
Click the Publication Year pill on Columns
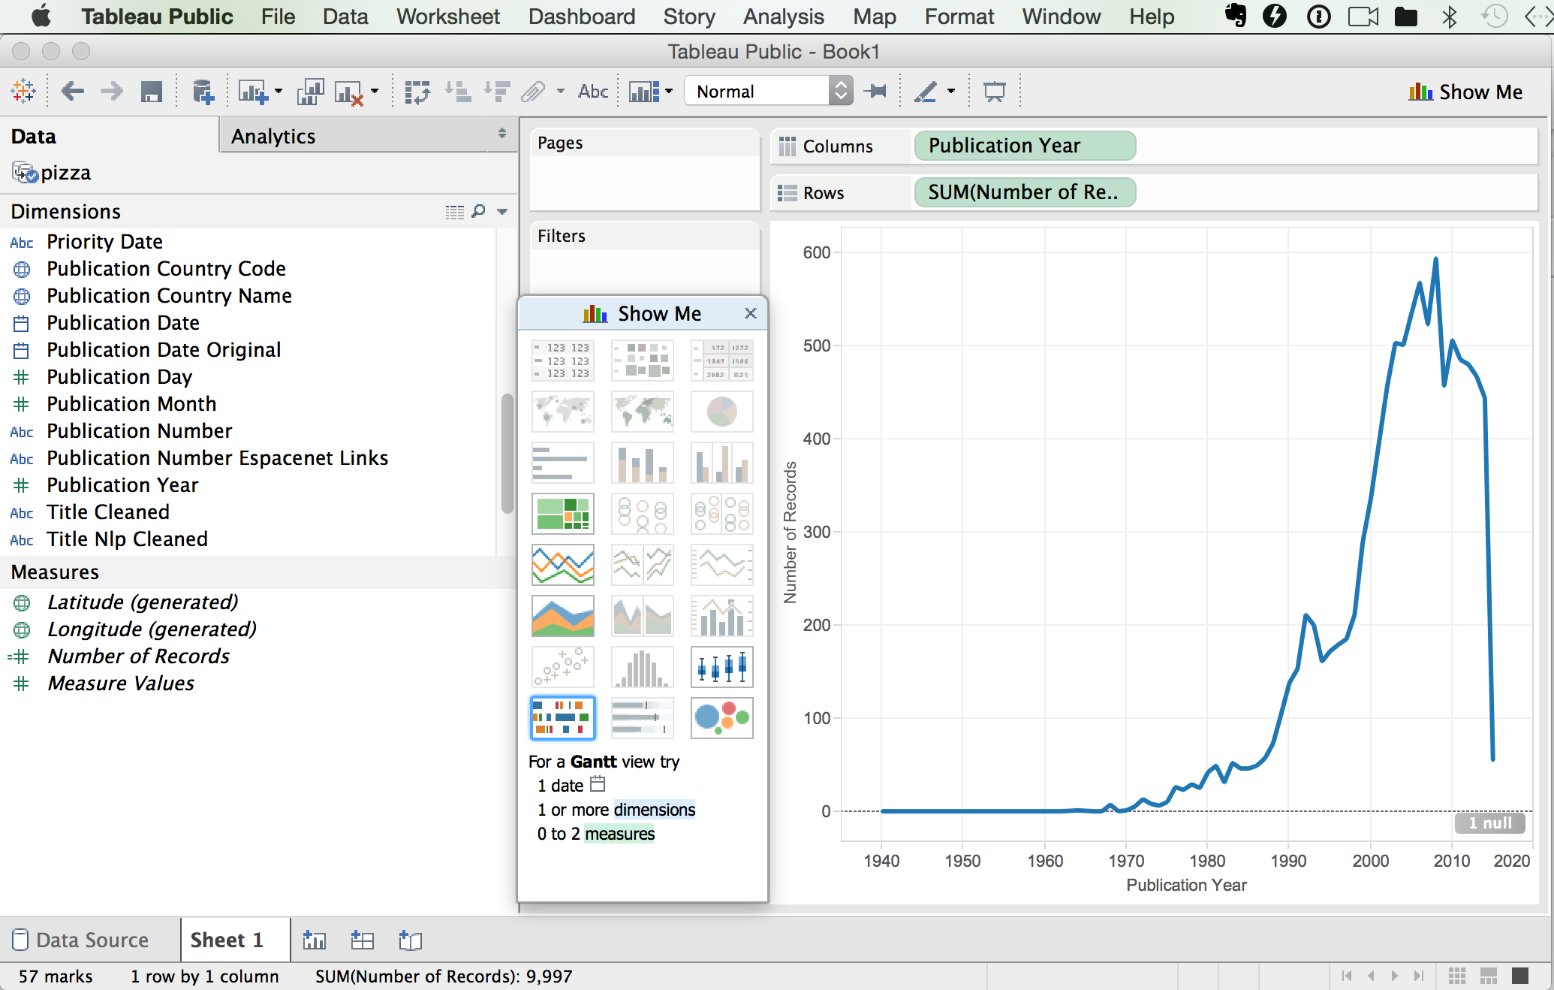coord(1025,146)
